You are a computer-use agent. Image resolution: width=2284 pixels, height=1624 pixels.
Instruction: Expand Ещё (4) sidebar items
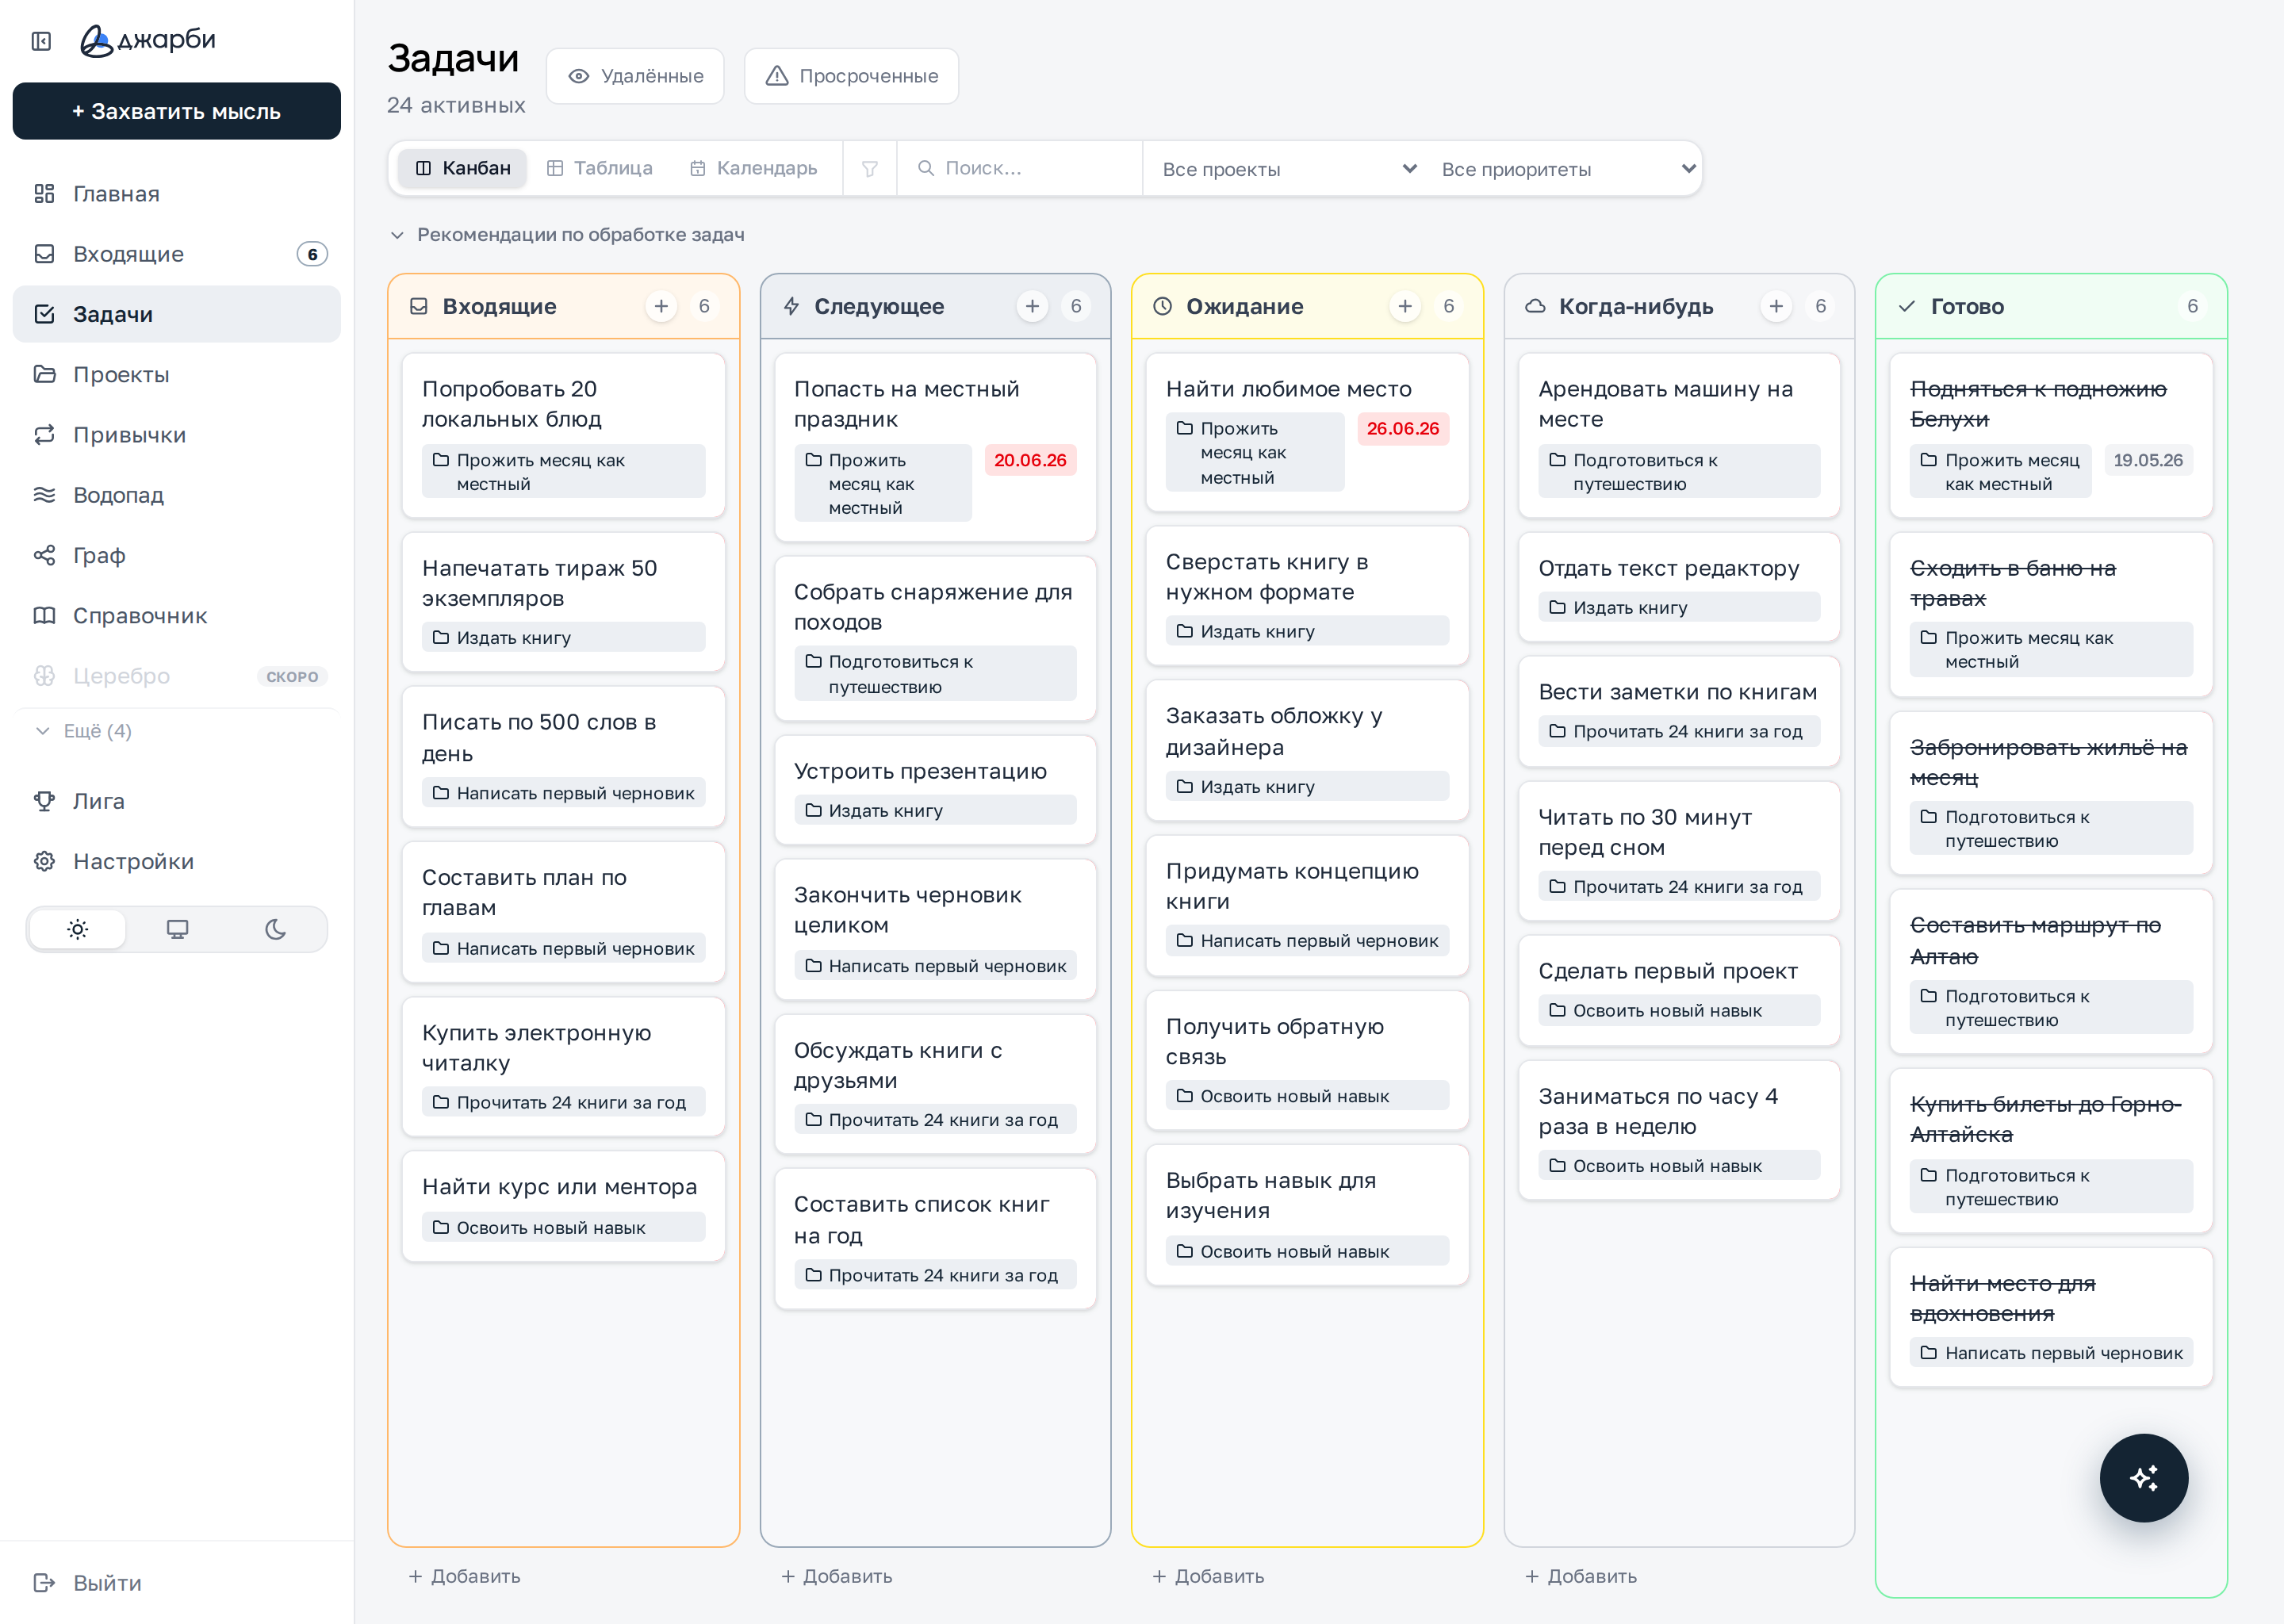tap(84, 731)
